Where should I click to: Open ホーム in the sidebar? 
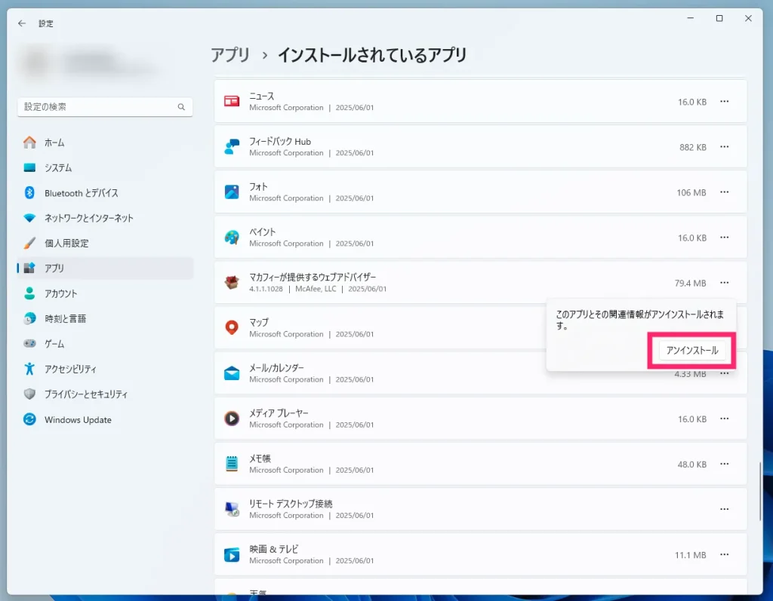(x=104, y=143)
